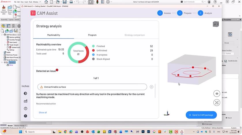Click the Unmachinable surface issue bar
The width and height of the screenshot is (242, 135).
pyautogui.click(x=92, y=87)
